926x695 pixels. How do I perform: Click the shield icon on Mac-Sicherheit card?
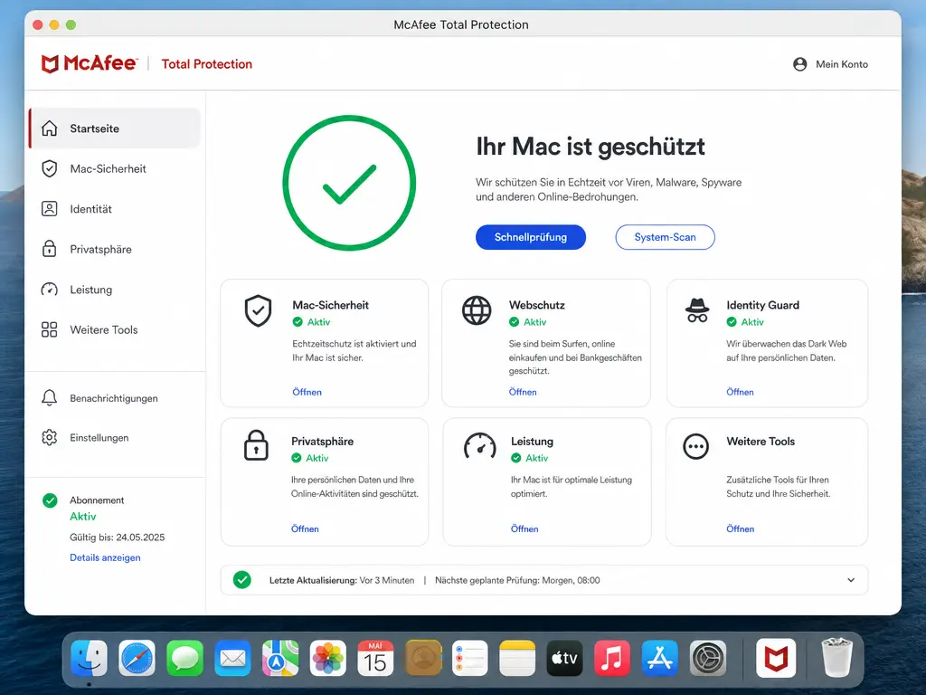pyautogui.click(x=258, y=311)
